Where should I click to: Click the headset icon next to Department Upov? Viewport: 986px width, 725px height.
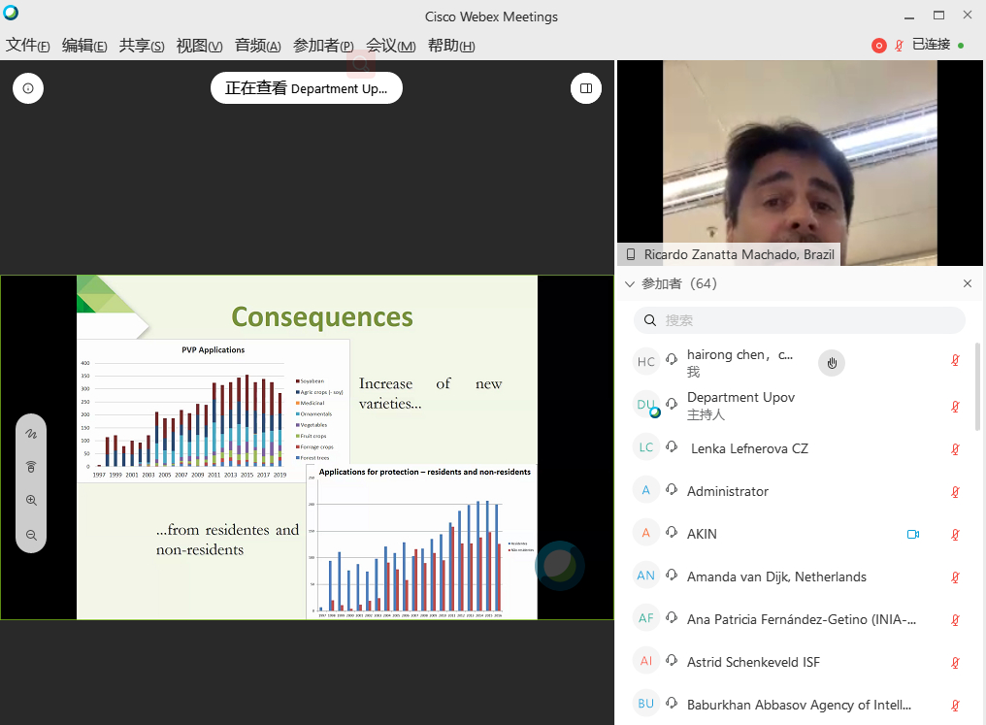click(672, 403)
